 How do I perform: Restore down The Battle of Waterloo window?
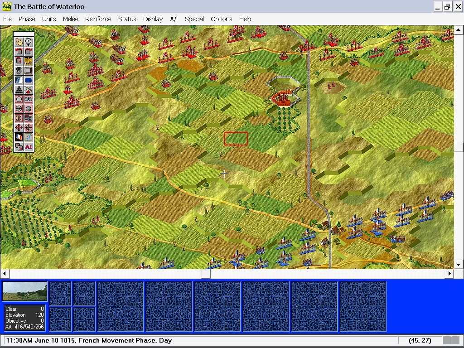click(447, 6)
